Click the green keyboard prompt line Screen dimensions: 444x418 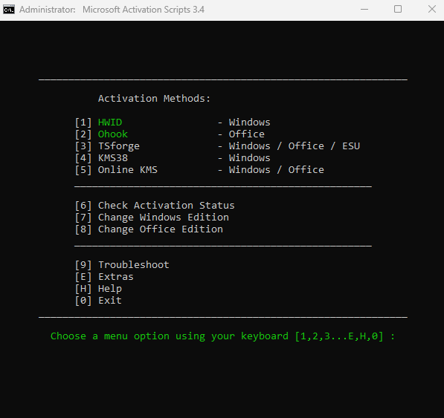(222, 336)
